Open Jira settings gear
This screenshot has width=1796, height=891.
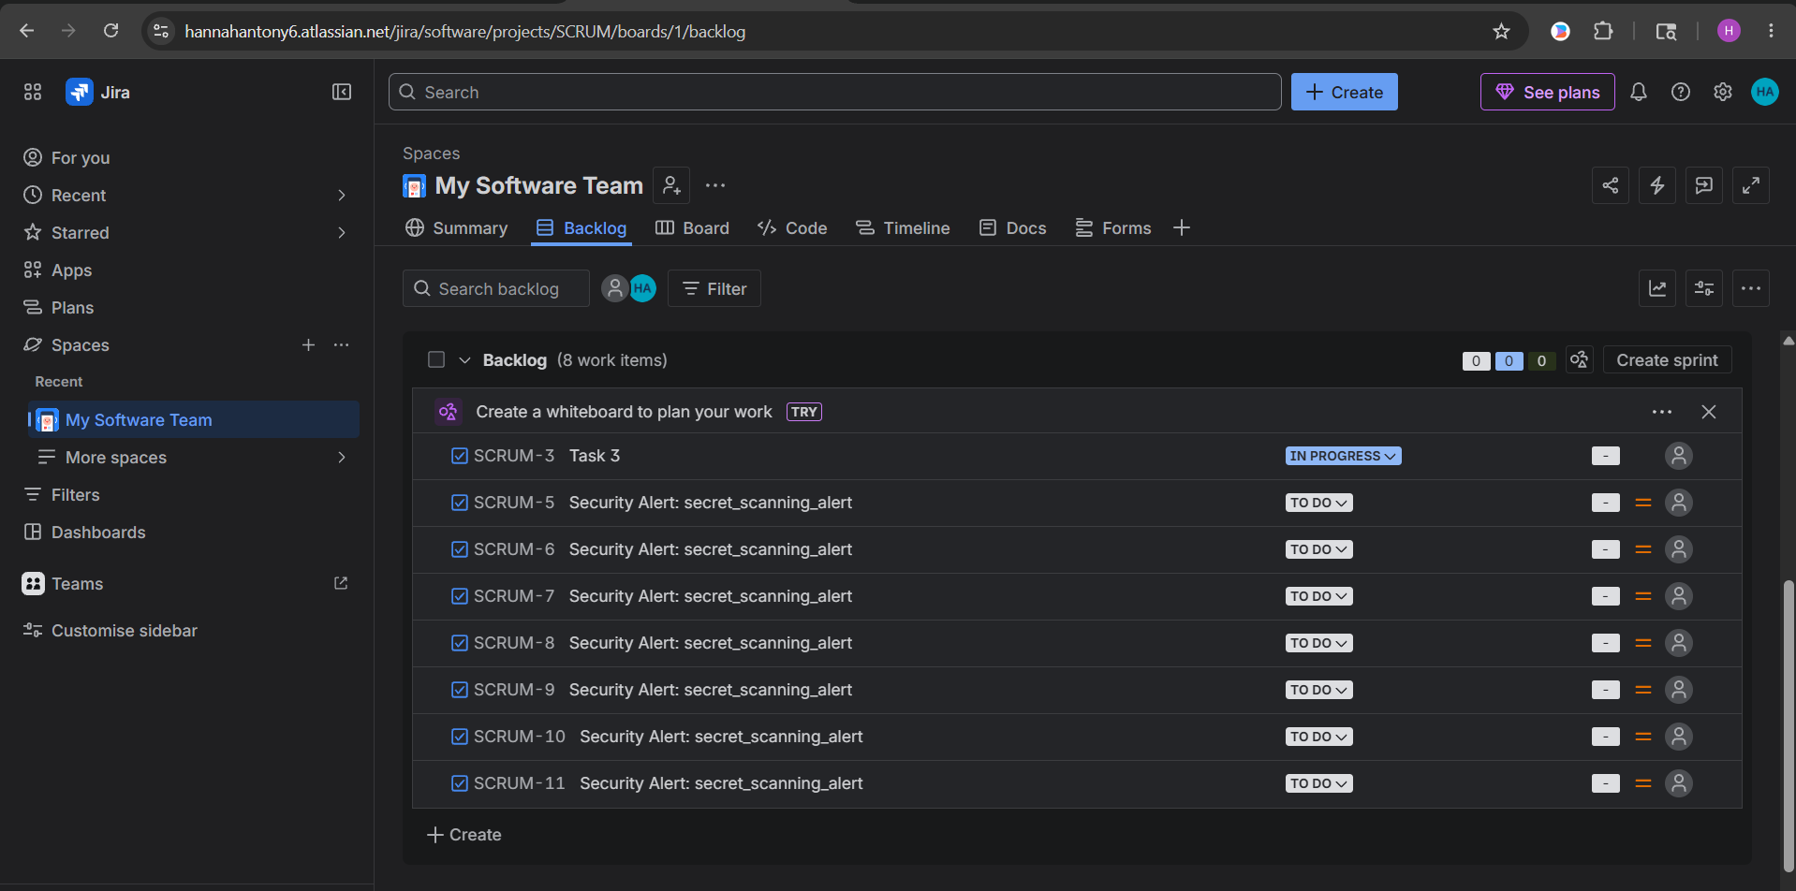(1723, 92)
